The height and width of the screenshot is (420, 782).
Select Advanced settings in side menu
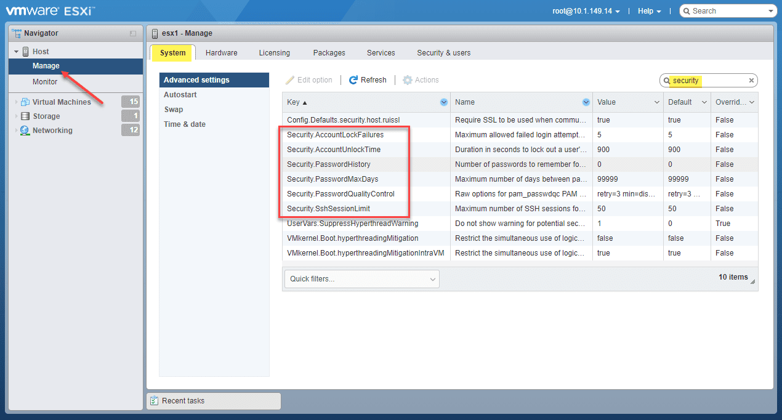coord(214,80)
